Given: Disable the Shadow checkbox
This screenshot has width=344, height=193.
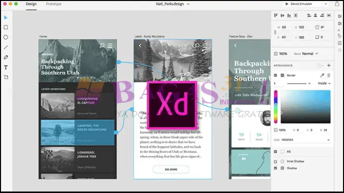Looking at the screenshot, I should pos(275,168).
